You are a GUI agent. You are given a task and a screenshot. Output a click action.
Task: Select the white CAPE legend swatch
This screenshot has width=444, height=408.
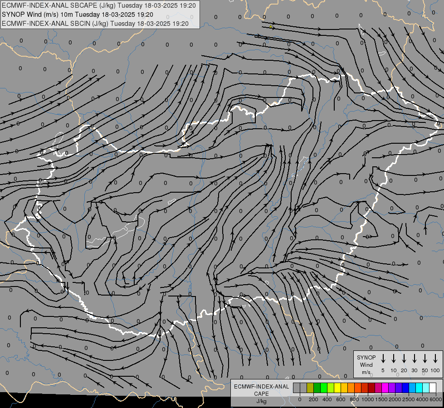click(x=433, y=388)
